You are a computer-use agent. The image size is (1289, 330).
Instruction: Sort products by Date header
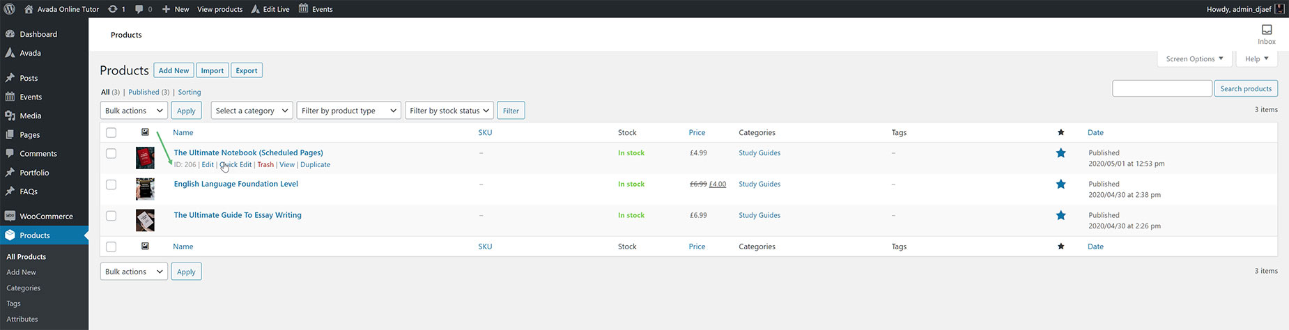(x=1095, y=132)
